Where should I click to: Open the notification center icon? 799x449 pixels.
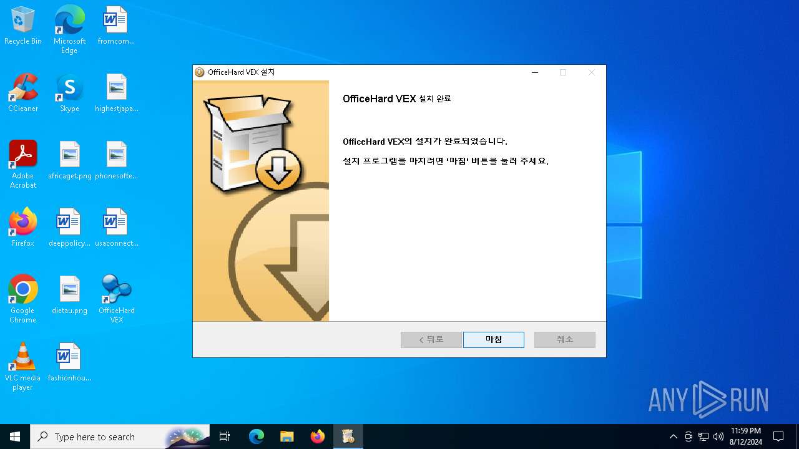(x=778, y=437)
